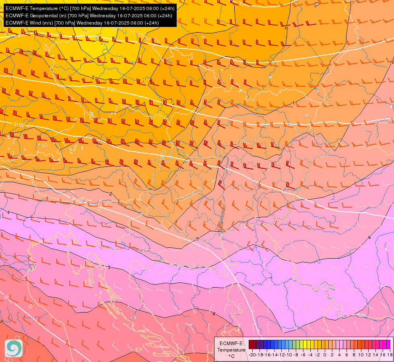Click the isotherm label 5 on the map
This screenshot has height=362, width=394.
point(109,267)
